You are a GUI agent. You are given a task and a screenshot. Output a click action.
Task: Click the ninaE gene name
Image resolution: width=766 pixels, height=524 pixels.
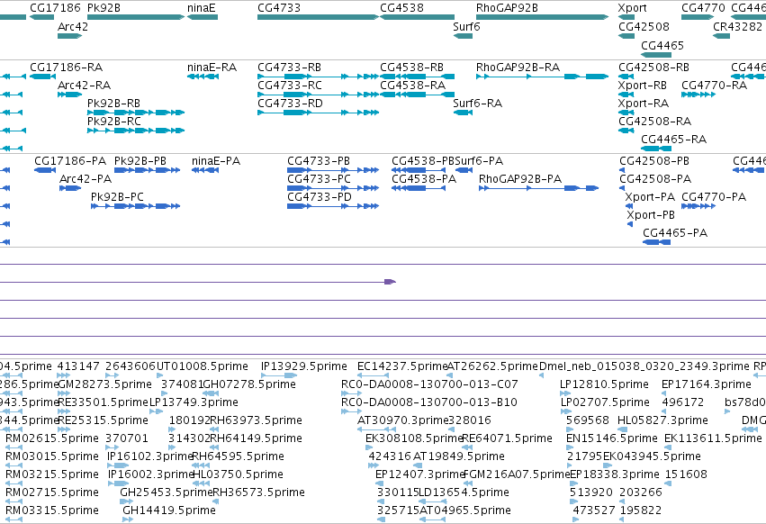coord(202,8)
